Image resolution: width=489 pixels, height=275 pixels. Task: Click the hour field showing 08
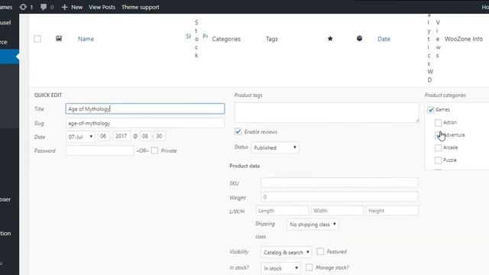coord(145,136)
